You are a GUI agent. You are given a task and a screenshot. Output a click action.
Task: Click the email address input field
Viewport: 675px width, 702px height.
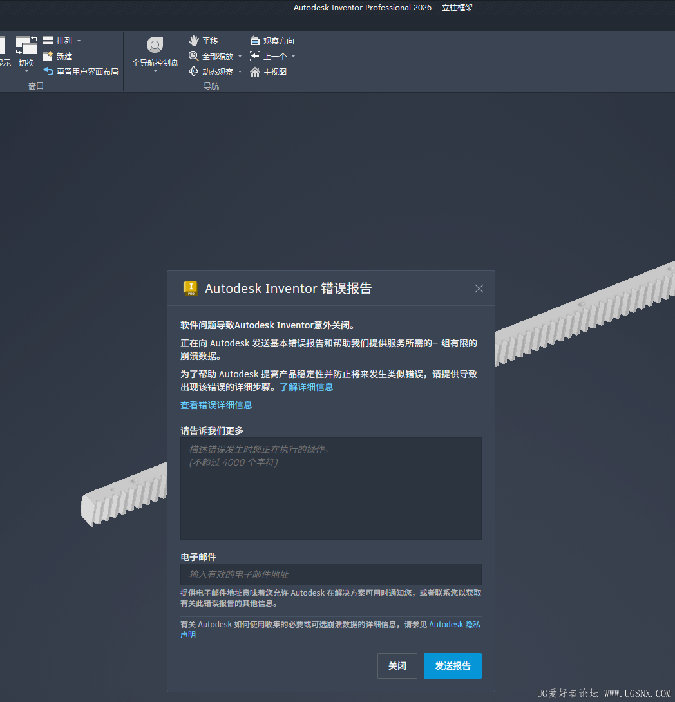coord(330,574)
